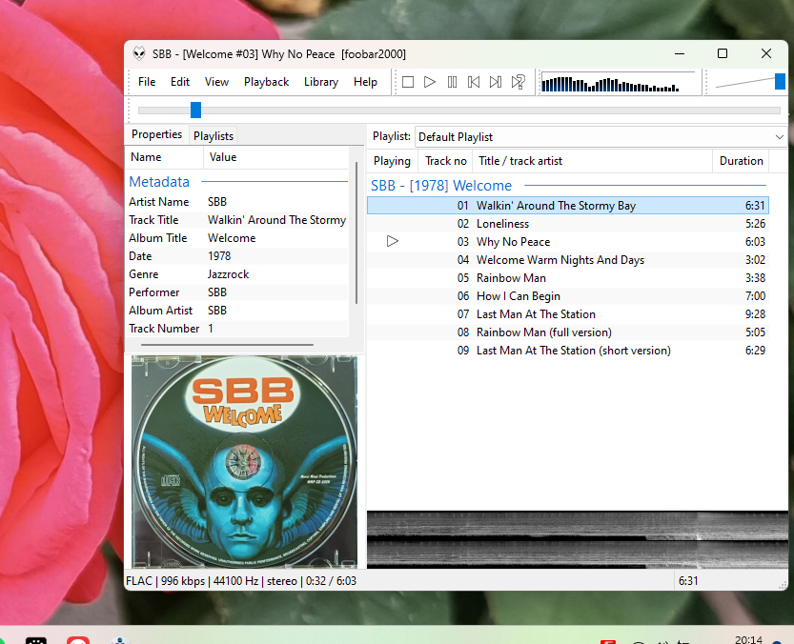Screen dimensions: 794x644
Task: Sort by the Track no column
Action: [x=446, y=161]
